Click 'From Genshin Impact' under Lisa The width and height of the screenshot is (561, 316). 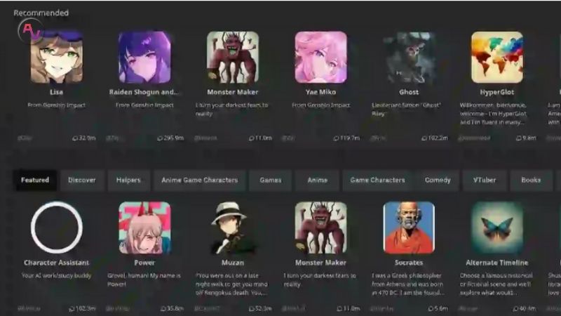57,105
